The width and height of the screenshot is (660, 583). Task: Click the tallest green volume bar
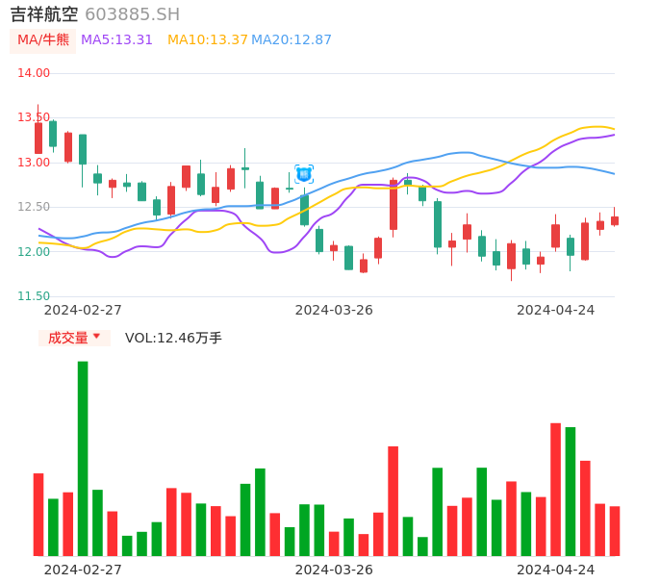83,458
